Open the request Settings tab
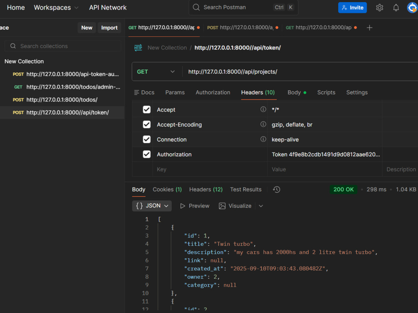This screenshot has width=418, height=313. pyautogui.click(x=357, y=92)
